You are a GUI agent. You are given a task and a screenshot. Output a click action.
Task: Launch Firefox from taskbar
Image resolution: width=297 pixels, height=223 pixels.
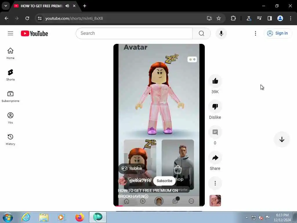tap(80, 217)
